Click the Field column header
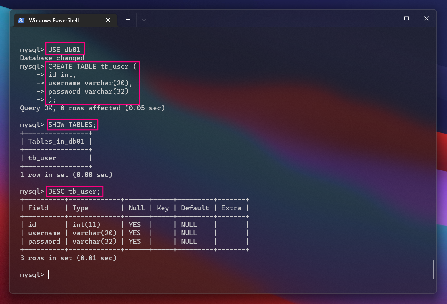This screenshot has height=304, width=447. coord(38,208)
